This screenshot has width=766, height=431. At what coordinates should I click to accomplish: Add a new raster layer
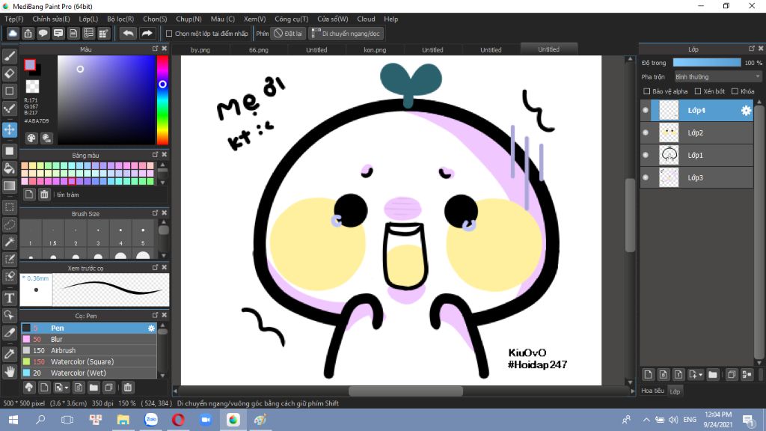(648, 375)
